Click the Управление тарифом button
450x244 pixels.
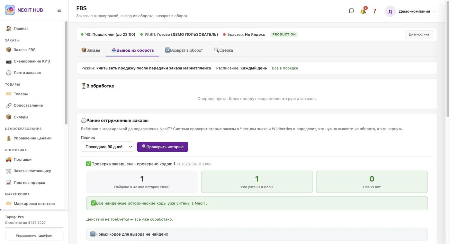[x=34, y=236]
